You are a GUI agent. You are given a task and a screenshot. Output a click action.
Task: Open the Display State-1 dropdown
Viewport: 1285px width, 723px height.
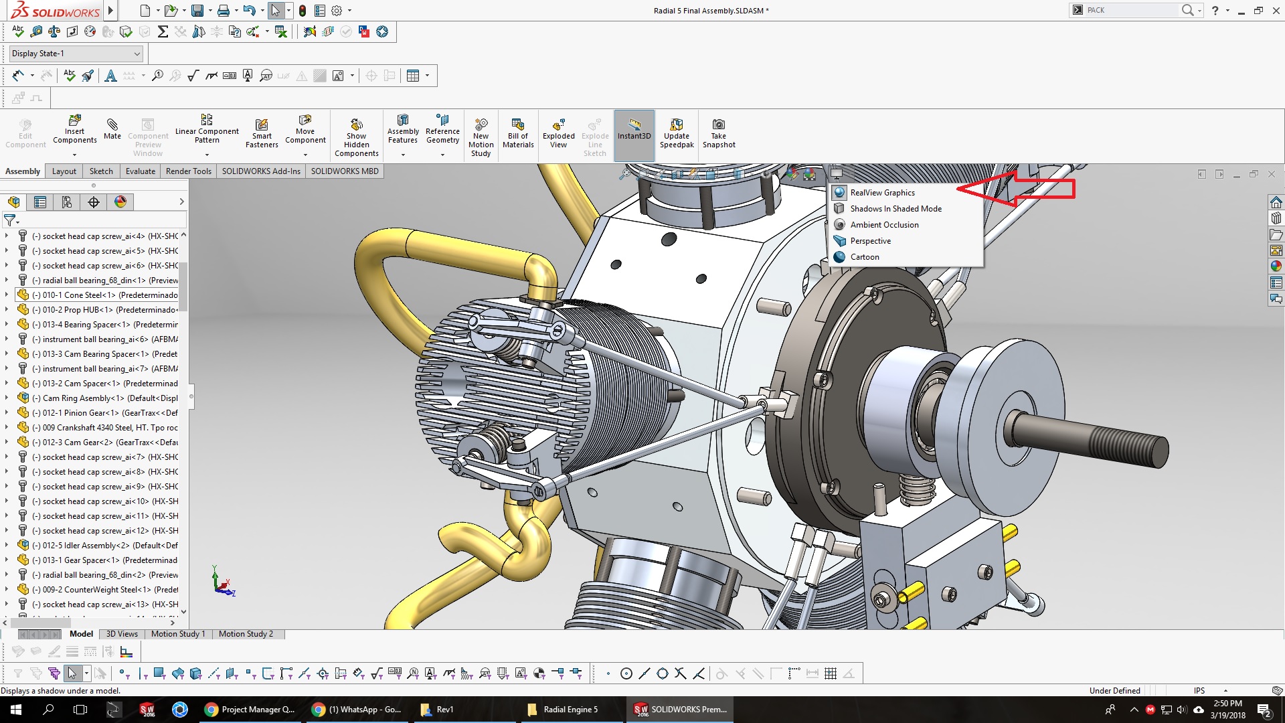[137, 54]
